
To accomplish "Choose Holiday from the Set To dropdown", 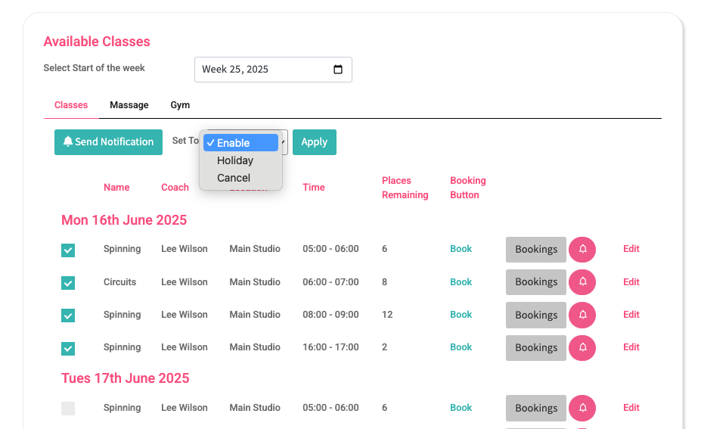I will click(235, 160).
